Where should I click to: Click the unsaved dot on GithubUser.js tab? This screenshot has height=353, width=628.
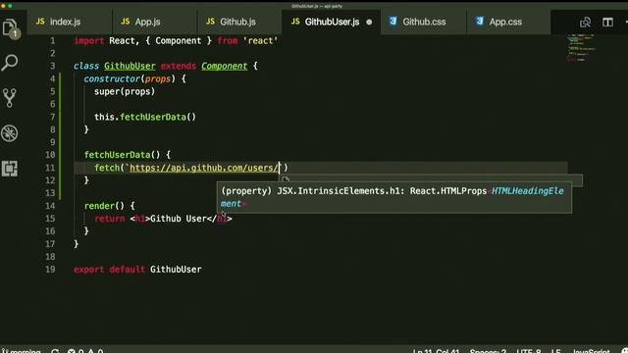pos(369,22)
